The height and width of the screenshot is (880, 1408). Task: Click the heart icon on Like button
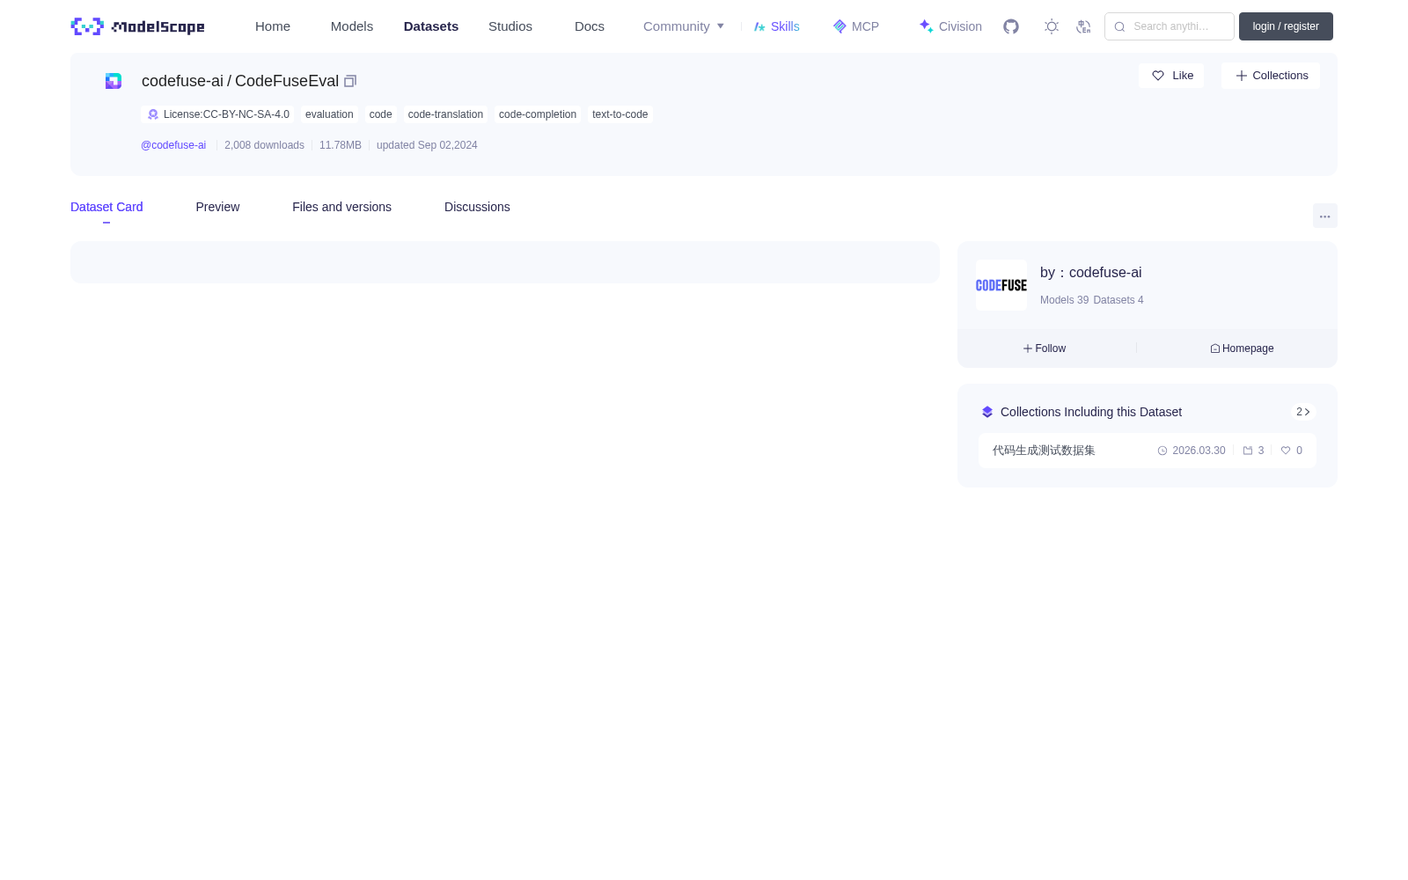click(1158, 76)
